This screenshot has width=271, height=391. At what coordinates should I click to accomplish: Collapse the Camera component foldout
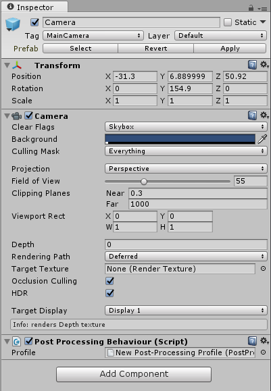pos(7,116)
